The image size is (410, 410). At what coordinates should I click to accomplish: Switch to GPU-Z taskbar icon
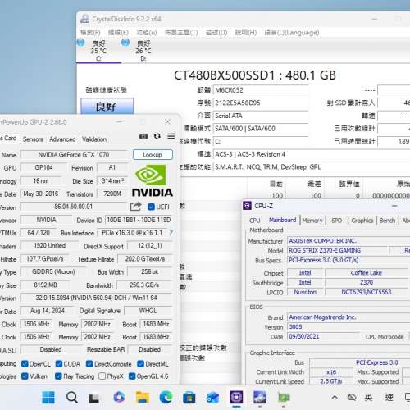[284, 398]
